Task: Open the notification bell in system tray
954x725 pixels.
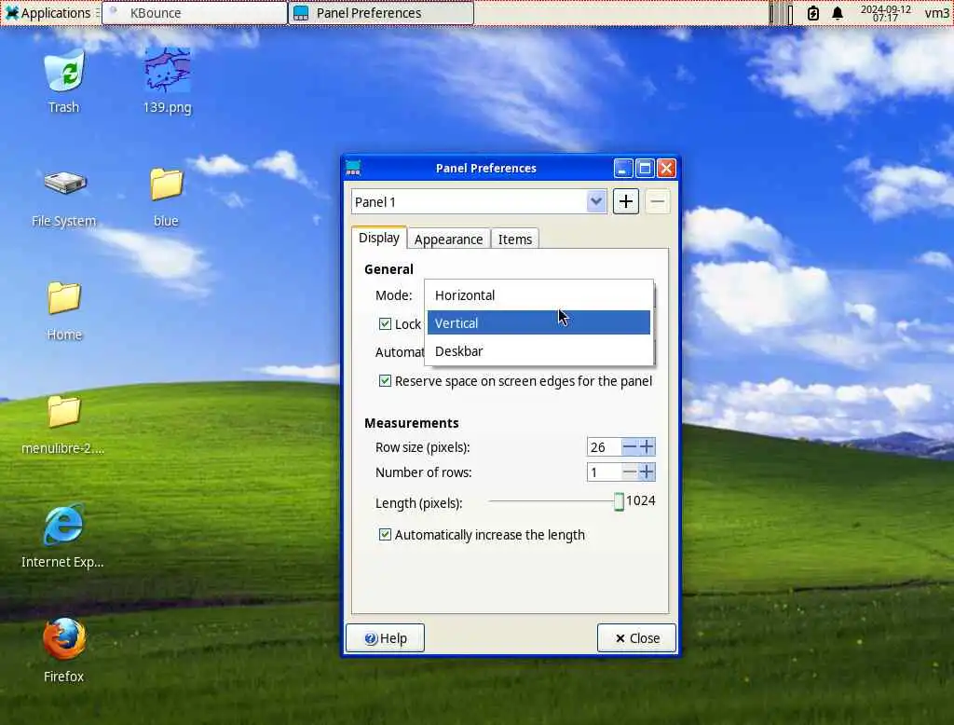Action: (838, 13)
